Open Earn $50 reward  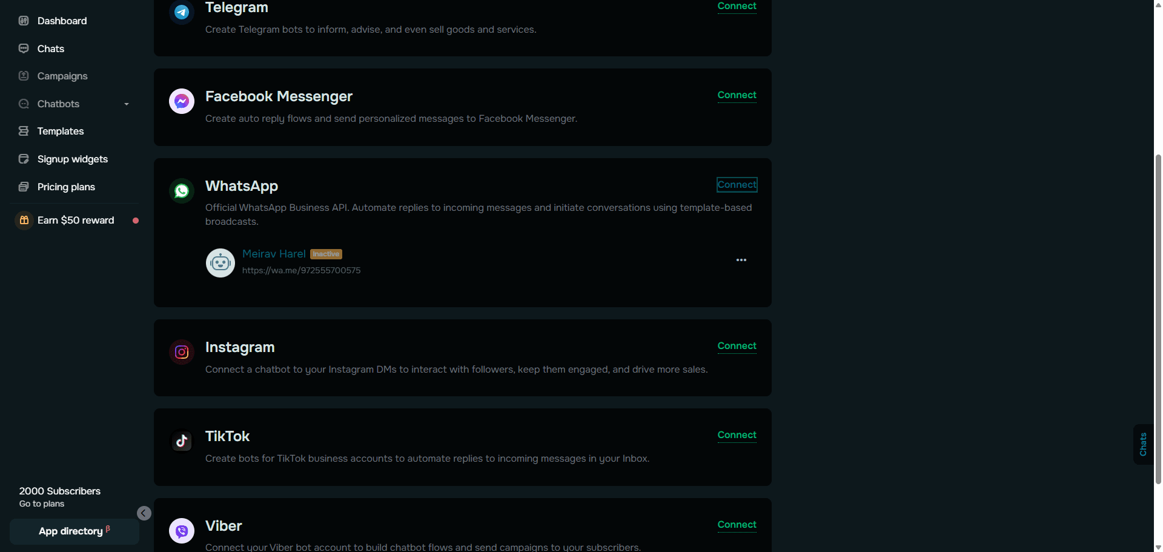tap(76, 220)
